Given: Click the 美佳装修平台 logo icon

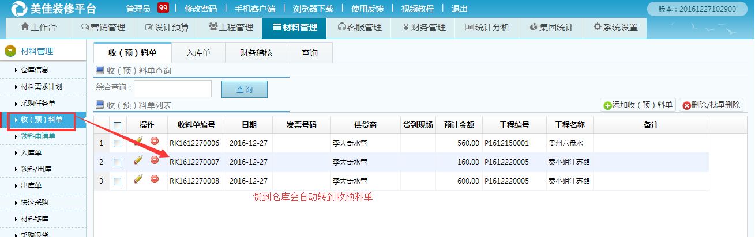Looking at the screenshot, I should click(x=19, y=9).
